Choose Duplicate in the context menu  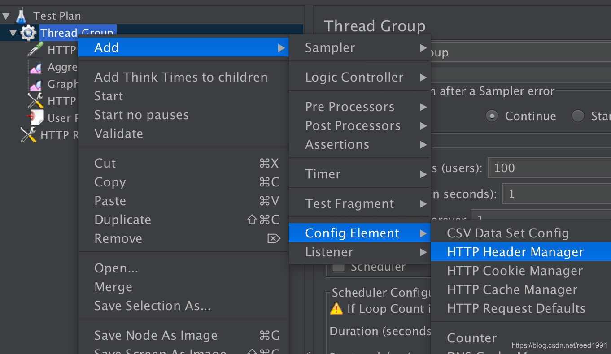183,220
